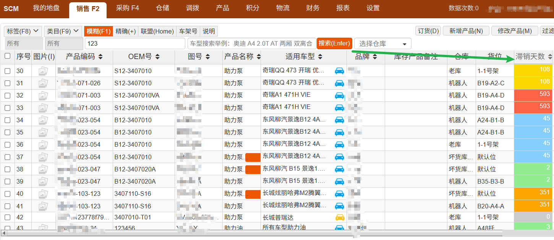The height and width of the screenshot is (240, 554).
Task: Click the image placeholder icon in row 30
Action: click(x=43, y=71)
